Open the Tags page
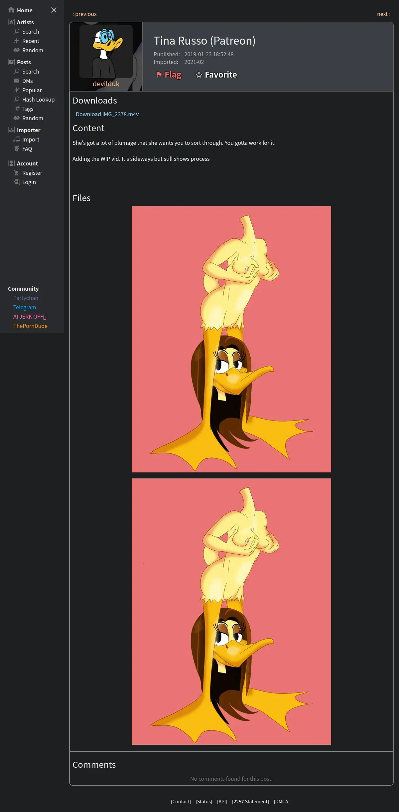This screenshot has width=399, height=812. pyautogui.click(x=28, y=109)
